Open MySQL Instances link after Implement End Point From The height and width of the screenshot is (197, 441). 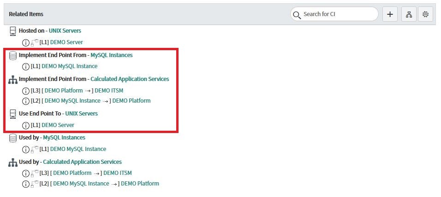tap(112, 55)
